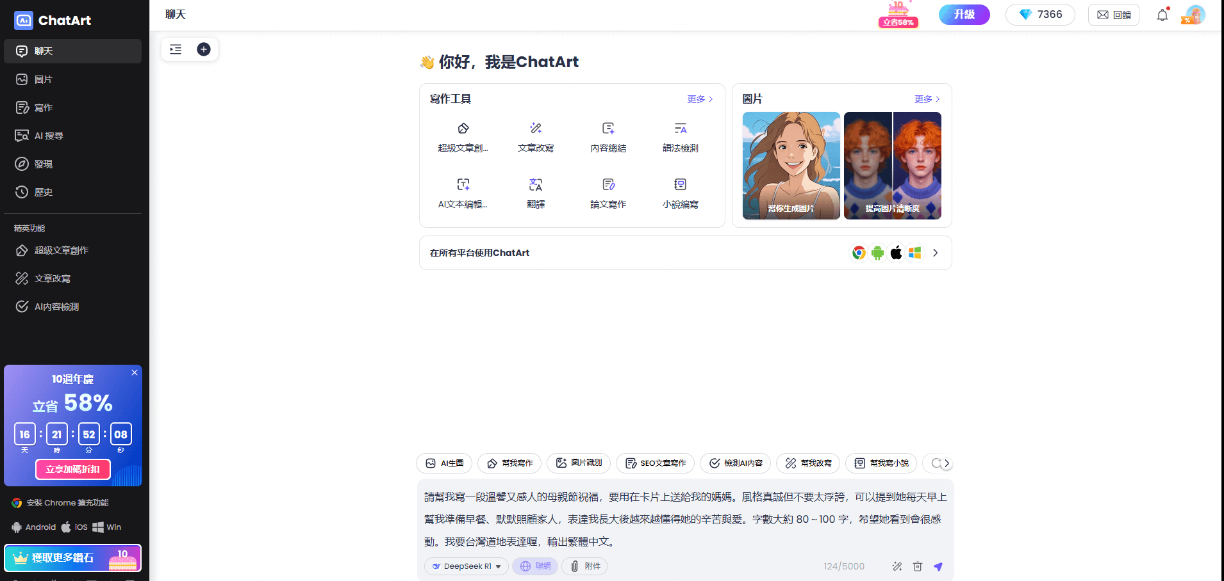
Task: Select the 翻譯 writing tool
Action: pos(536,193)
